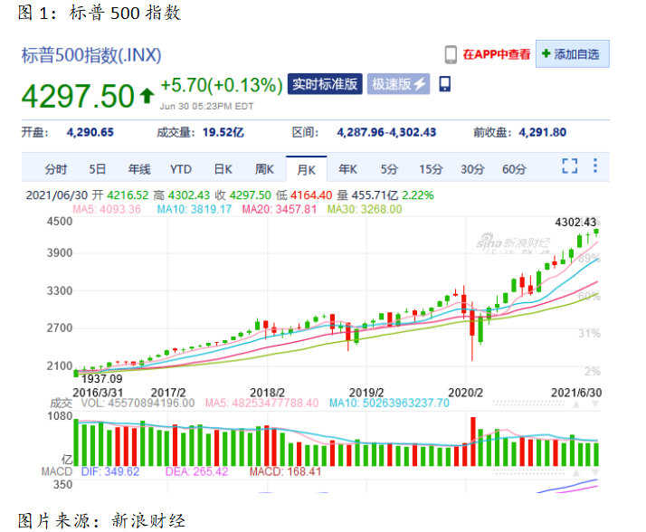This screenshot has width=646, height=532.
Task: Click the MA5: 4093.36 label
Action: [107, 209]
